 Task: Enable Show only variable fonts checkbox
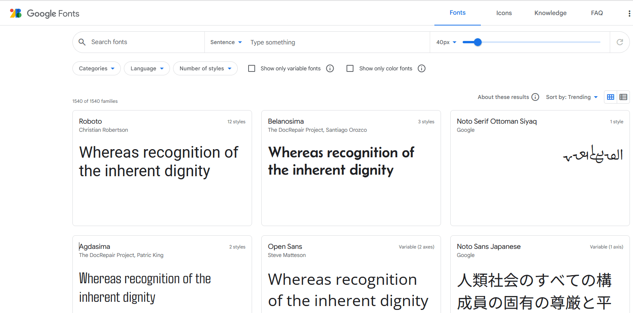[x=252, y=68]
